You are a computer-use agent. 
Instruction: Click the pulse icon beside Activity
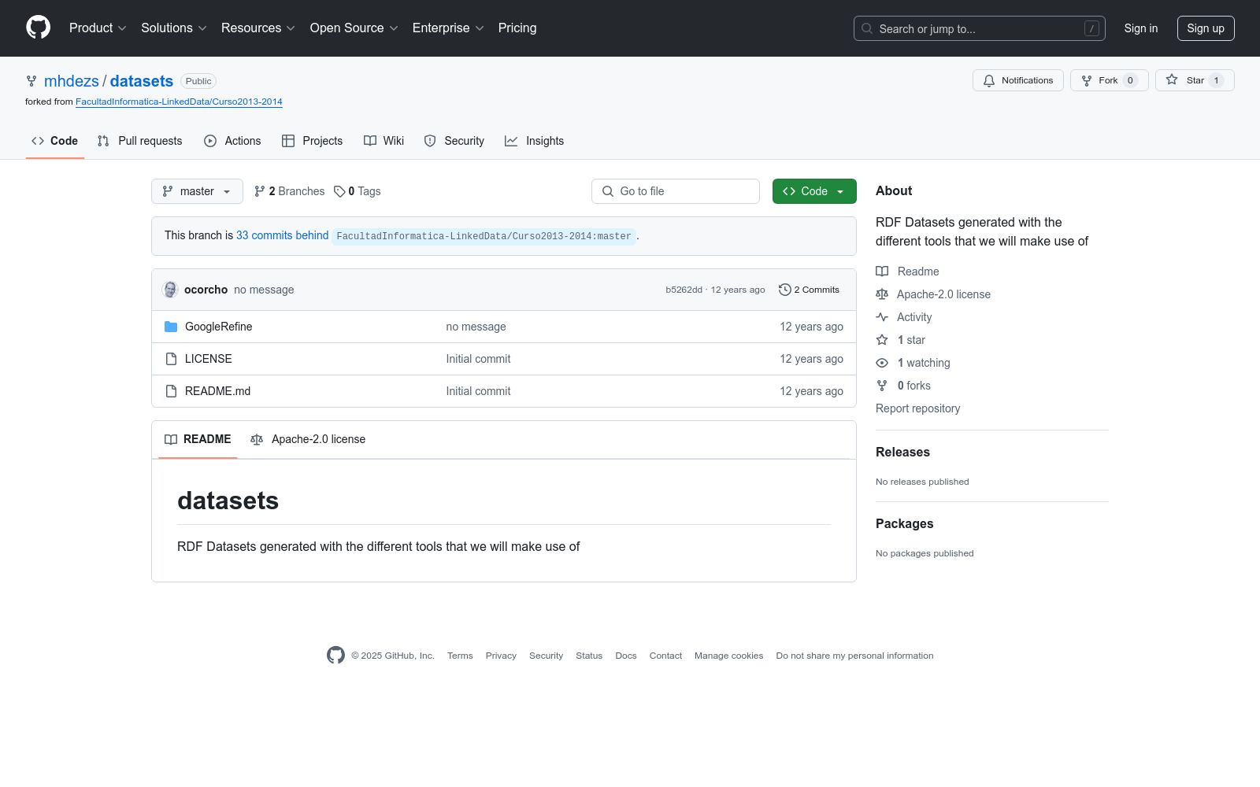click(x=882, y=317)
